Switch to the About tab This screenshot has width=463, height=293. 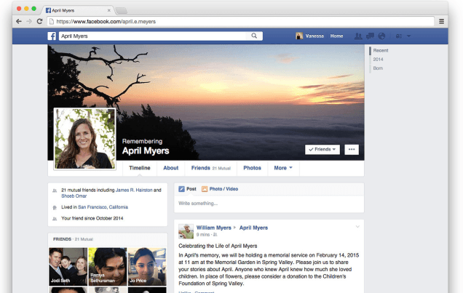(170, 168)
